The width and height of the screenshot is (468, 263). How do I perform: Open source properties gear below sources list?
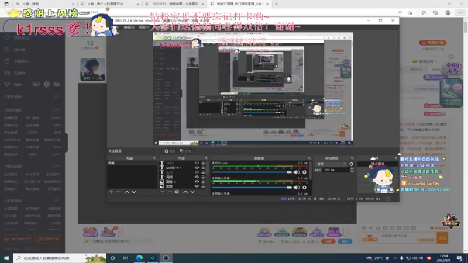point(177,192)
